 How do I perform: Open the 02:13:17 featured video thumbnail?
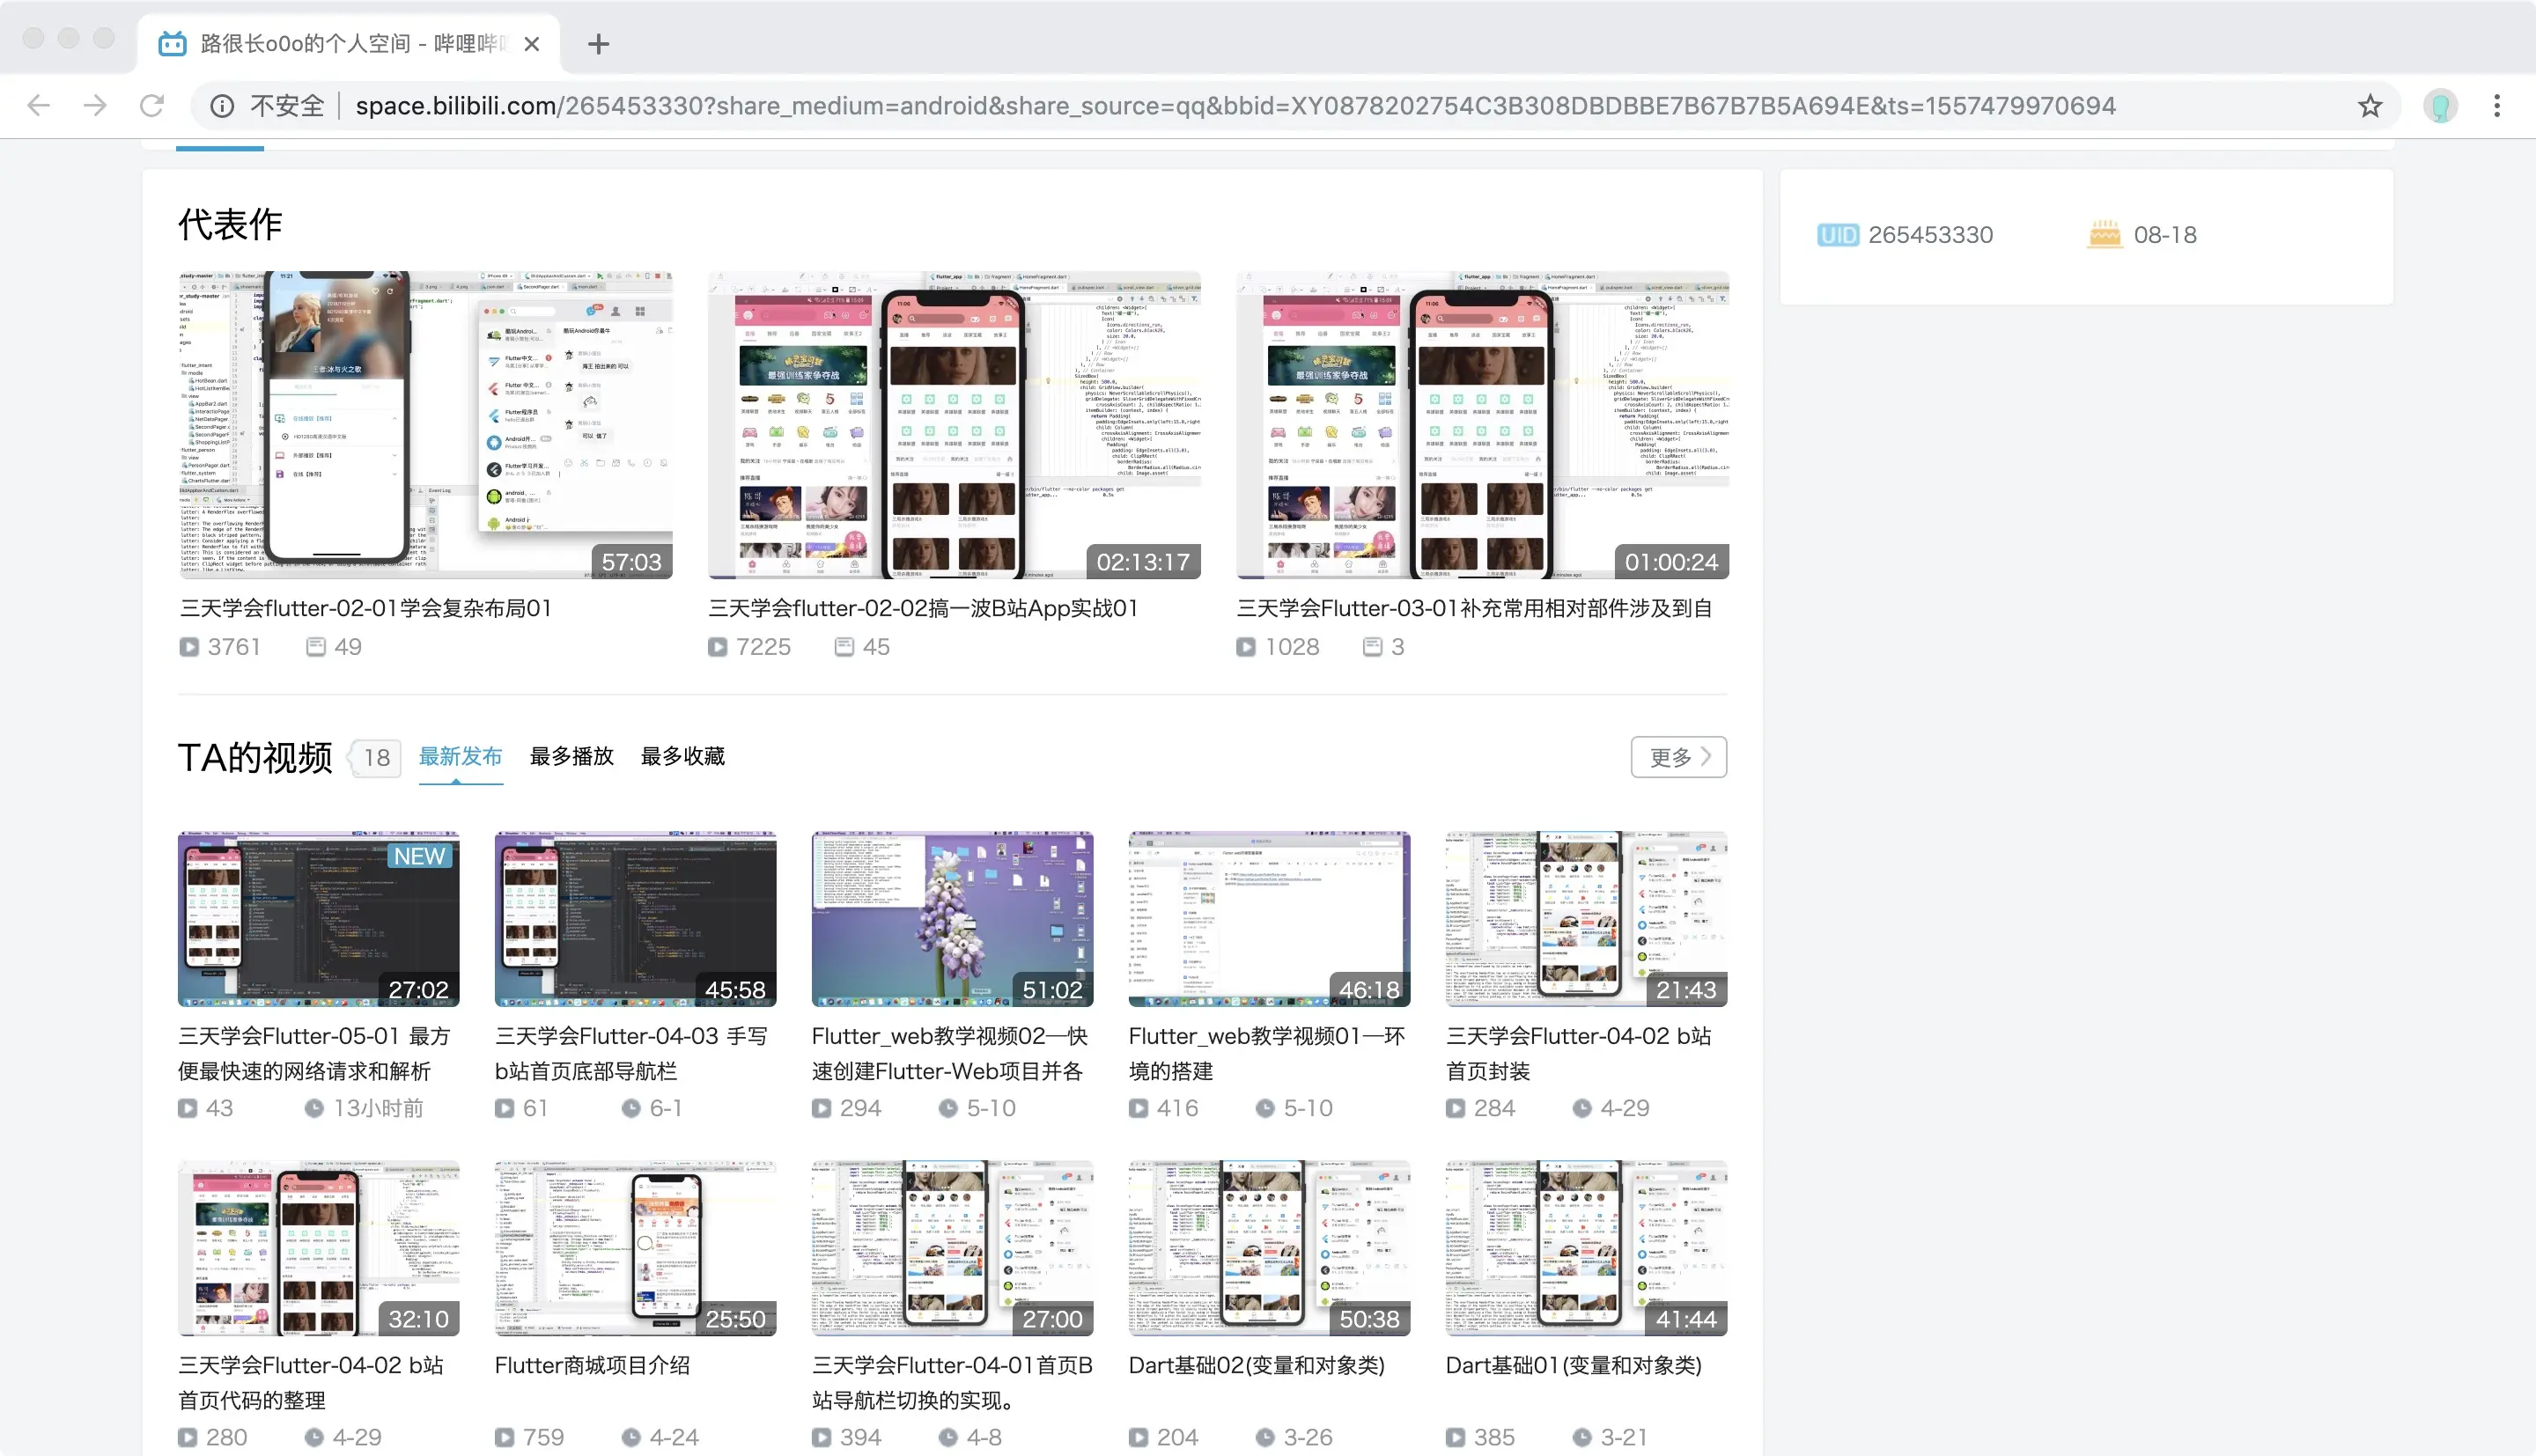point(954,425)
